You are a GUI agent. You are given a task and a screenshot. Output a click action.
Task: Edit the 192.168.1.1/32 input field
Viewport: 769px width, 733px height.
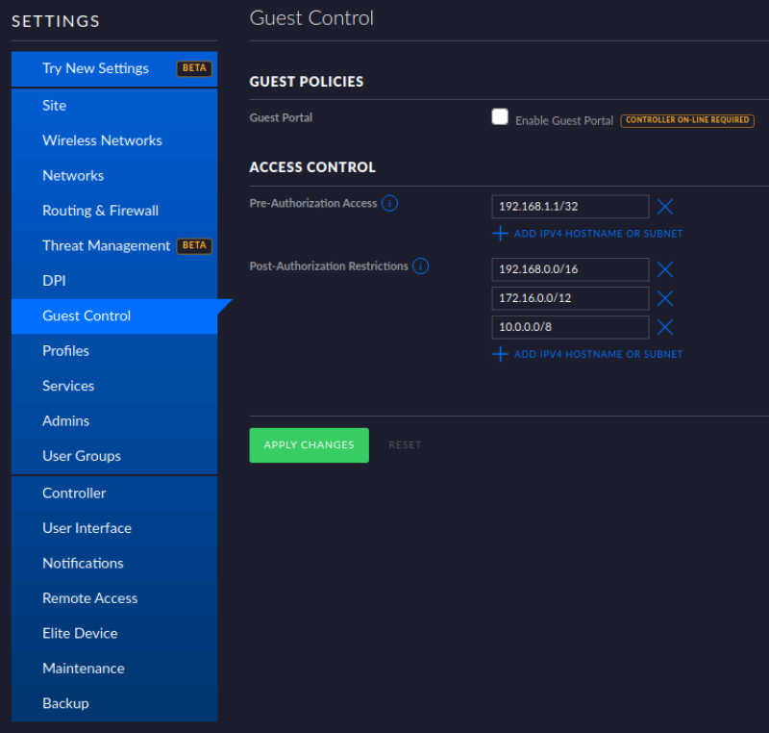click(570, 207)
